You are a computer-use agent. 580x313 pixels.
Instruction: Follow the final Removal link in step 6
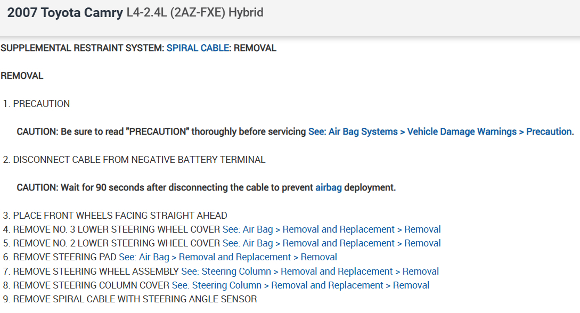318,257
